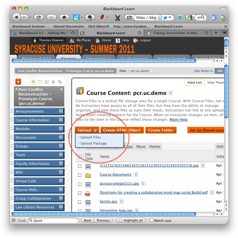Check the Course Documents row checkbox
Viewport: 238px width, 238px height.
(80, 175)
